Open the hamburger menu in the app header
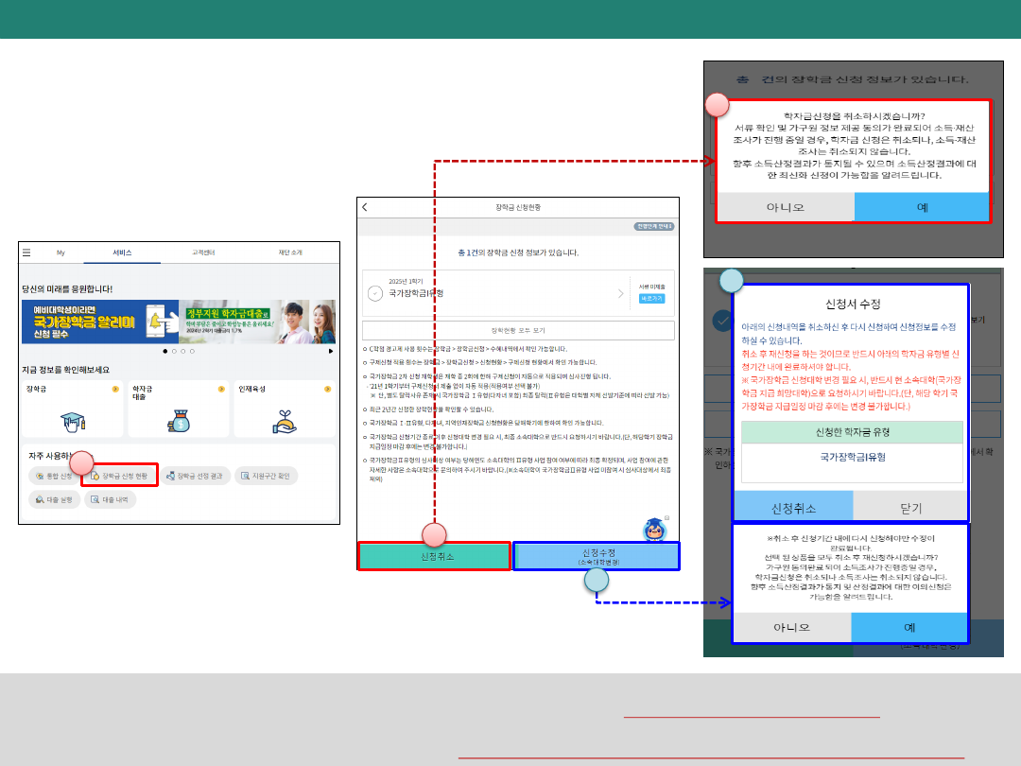Viewport: 1021px width, 766px height. point(26,253)
